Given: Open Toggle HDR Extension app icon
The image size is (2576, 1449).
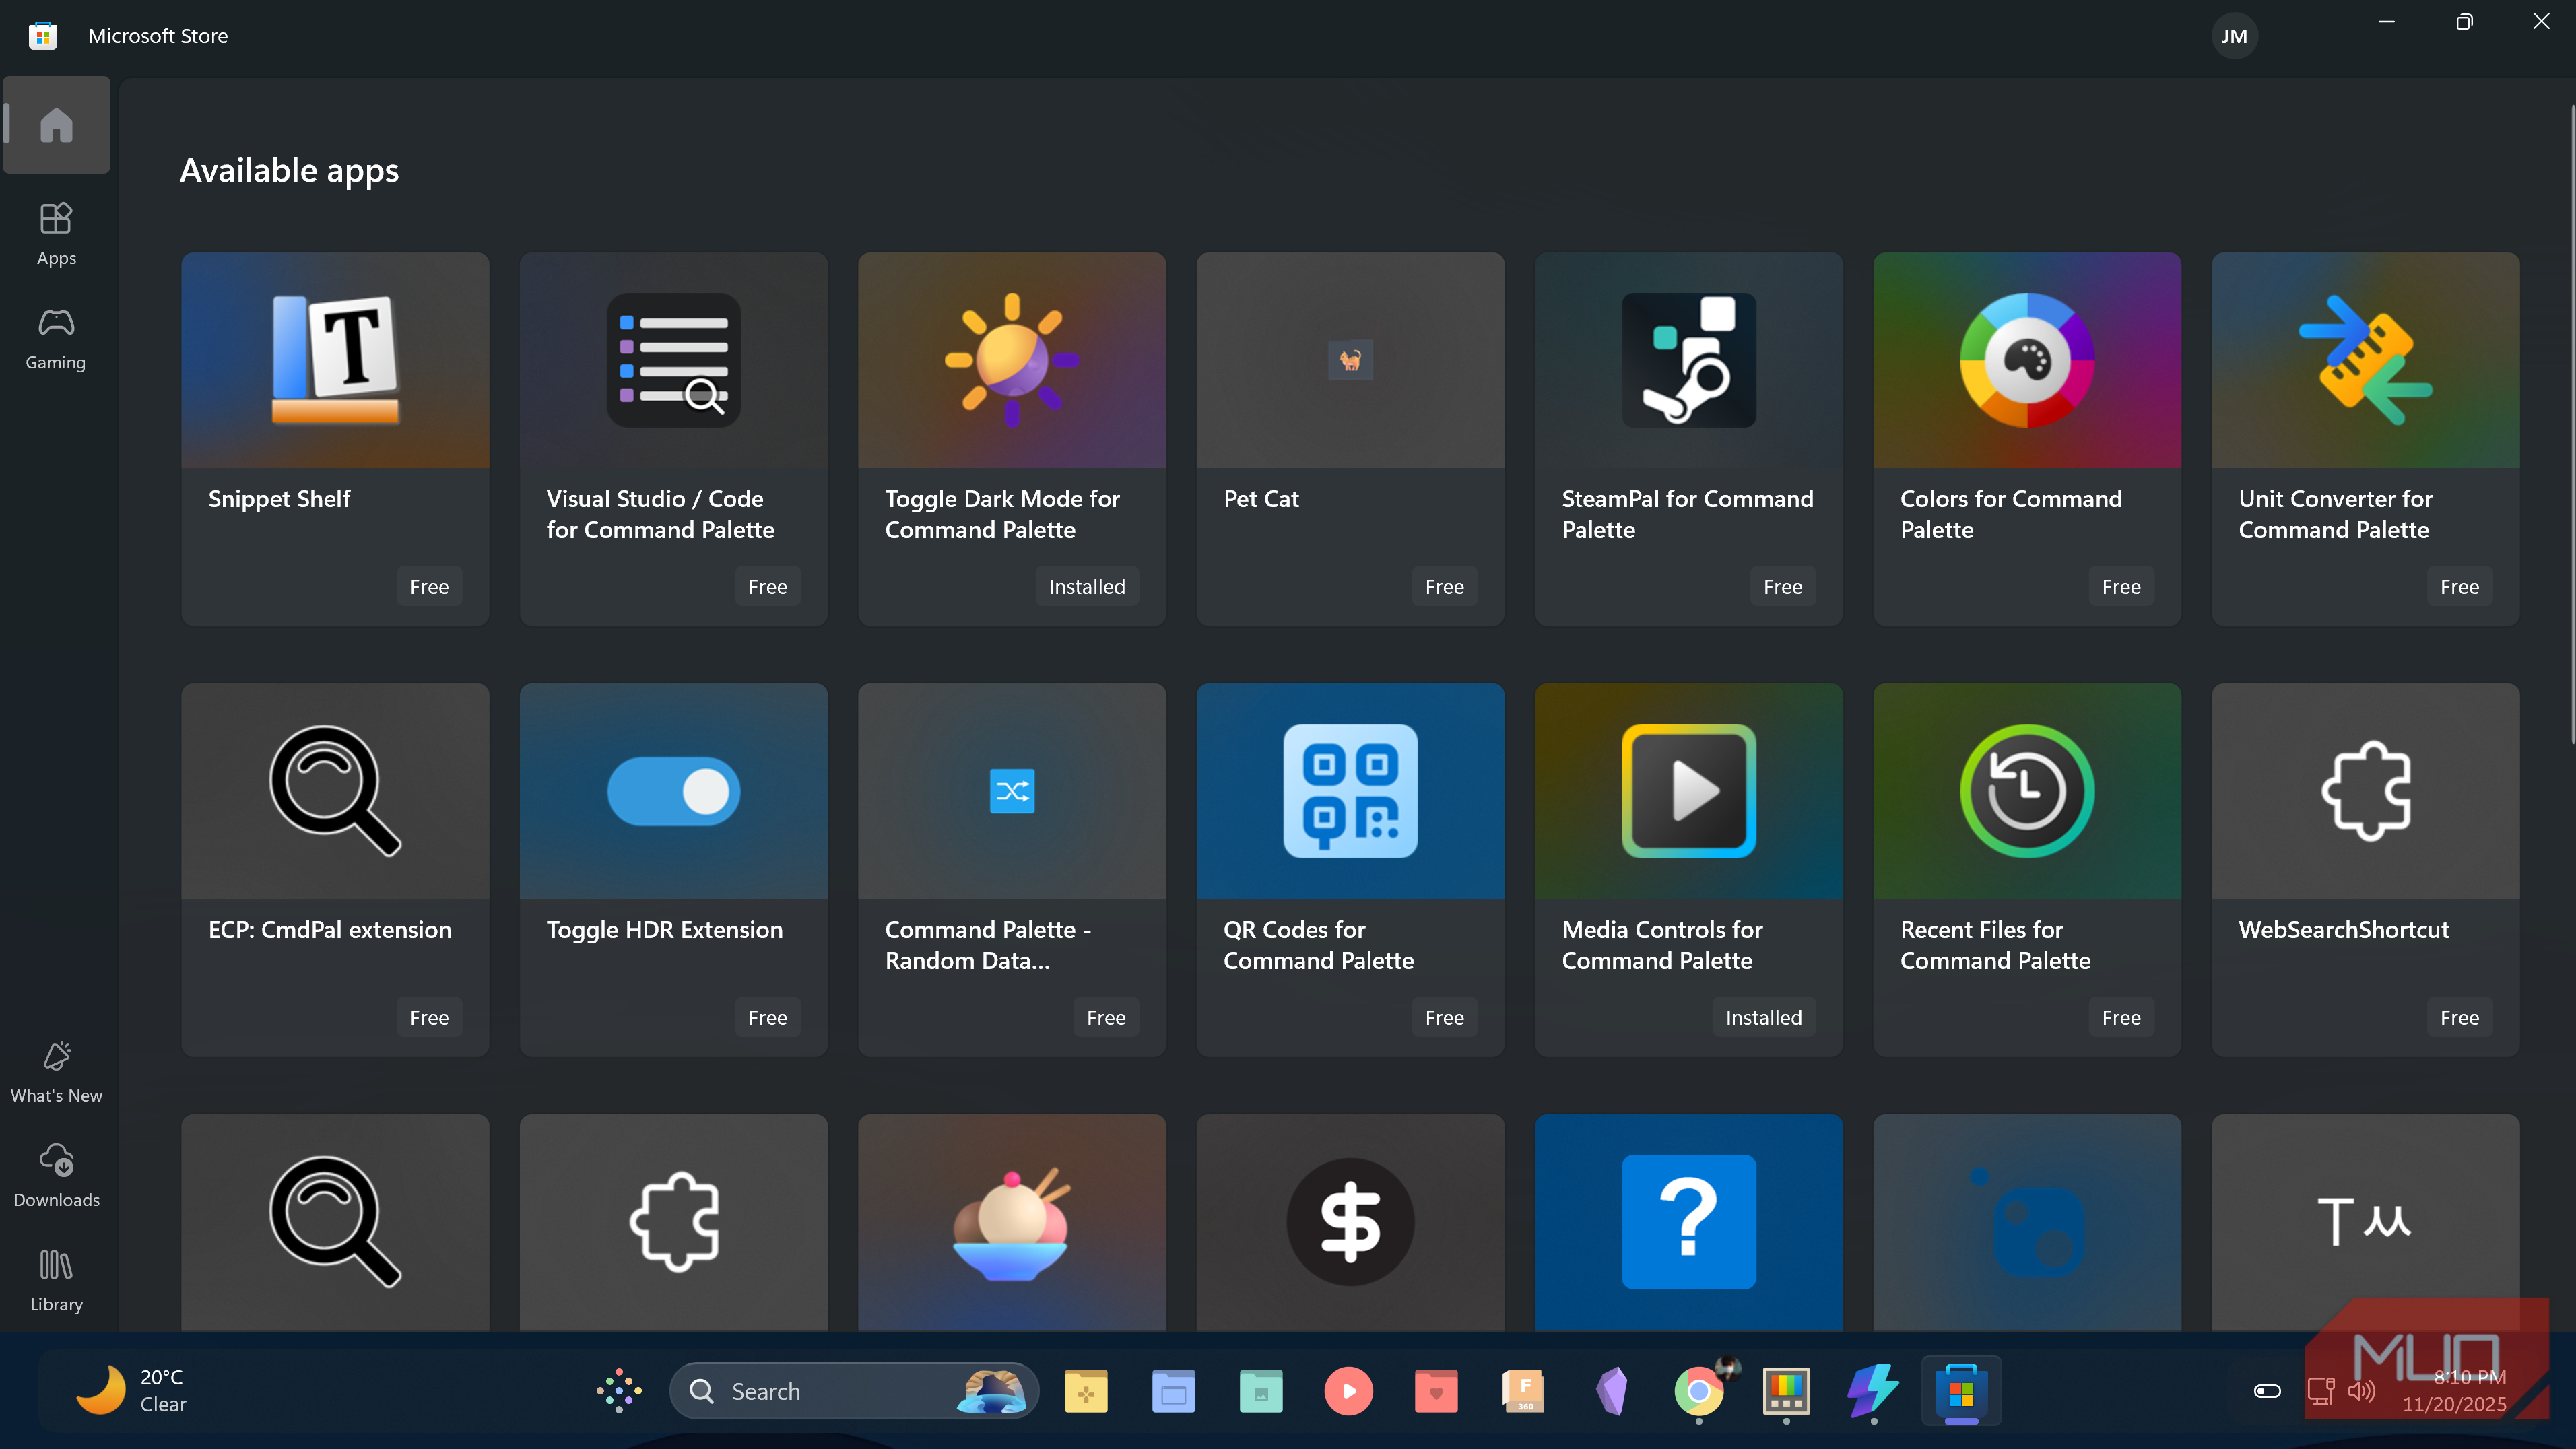Looking at the screenshot, I should [x=673, y=791].
